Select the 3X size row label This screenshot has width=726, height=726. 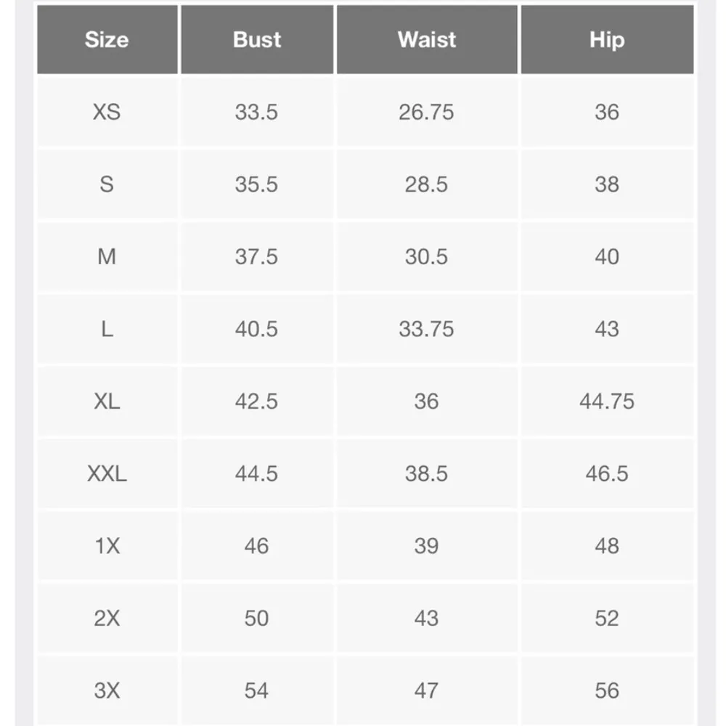[x=107, y=690]
